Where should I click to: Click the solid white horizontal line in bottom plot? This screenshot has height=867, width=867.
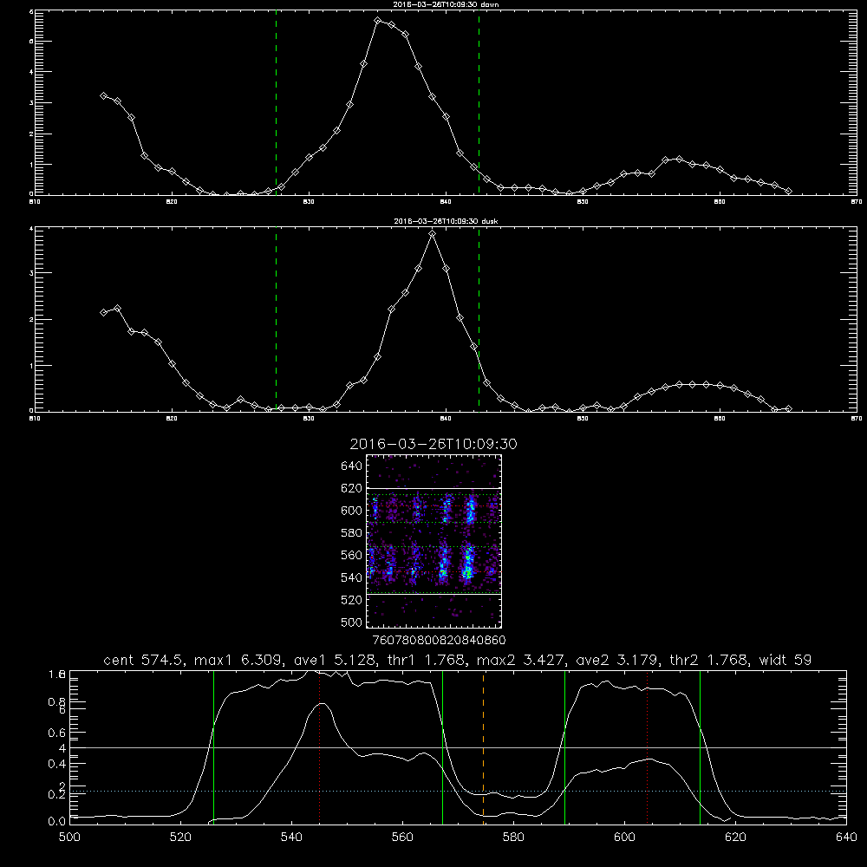(458, 747)
